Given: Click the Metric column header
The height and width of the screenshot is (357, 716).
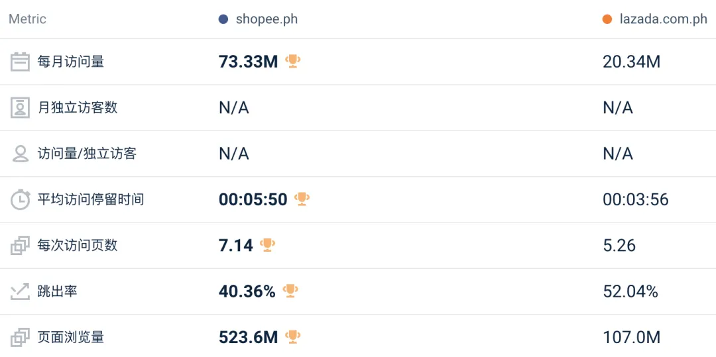Looking at the screenshot, I should click(27, 19).
